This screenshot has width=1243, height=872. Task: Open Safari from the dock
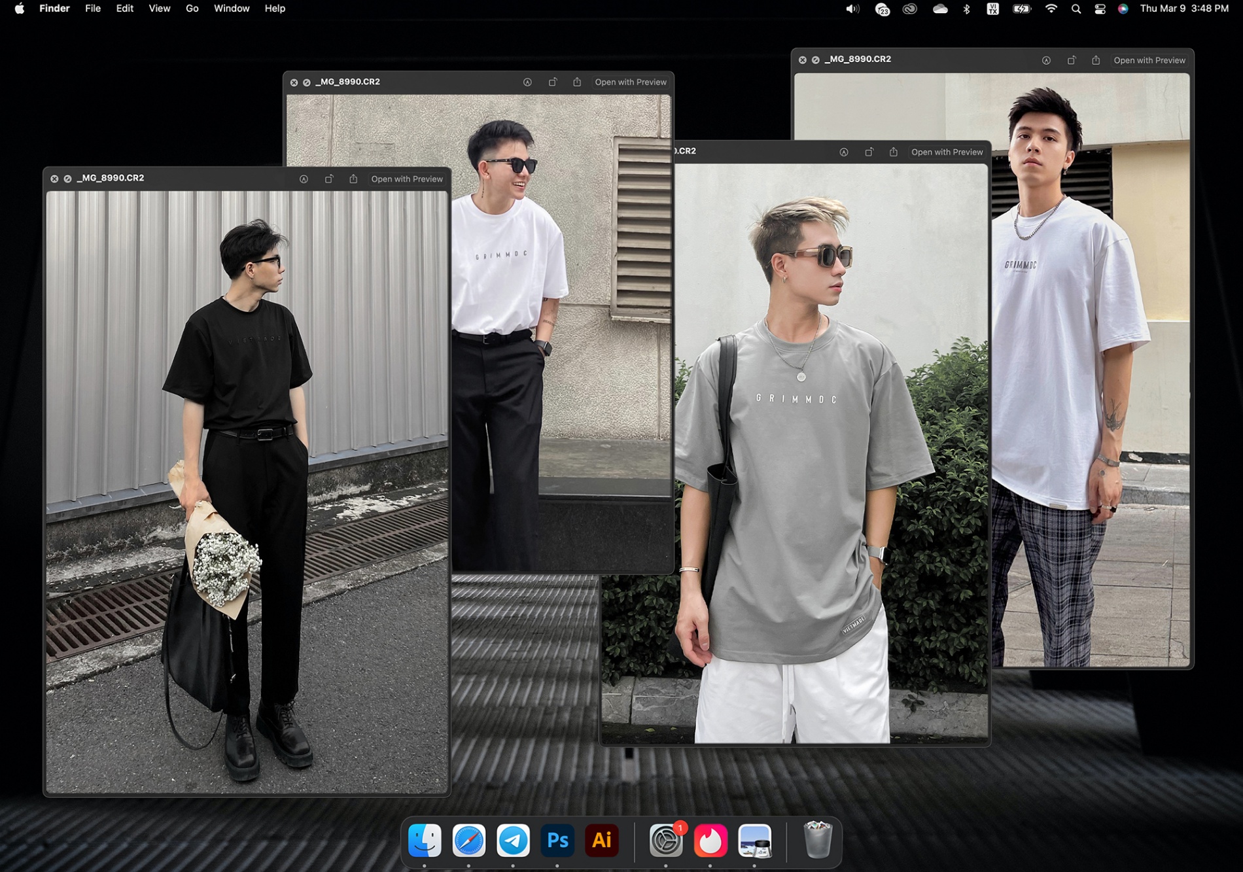469,841
